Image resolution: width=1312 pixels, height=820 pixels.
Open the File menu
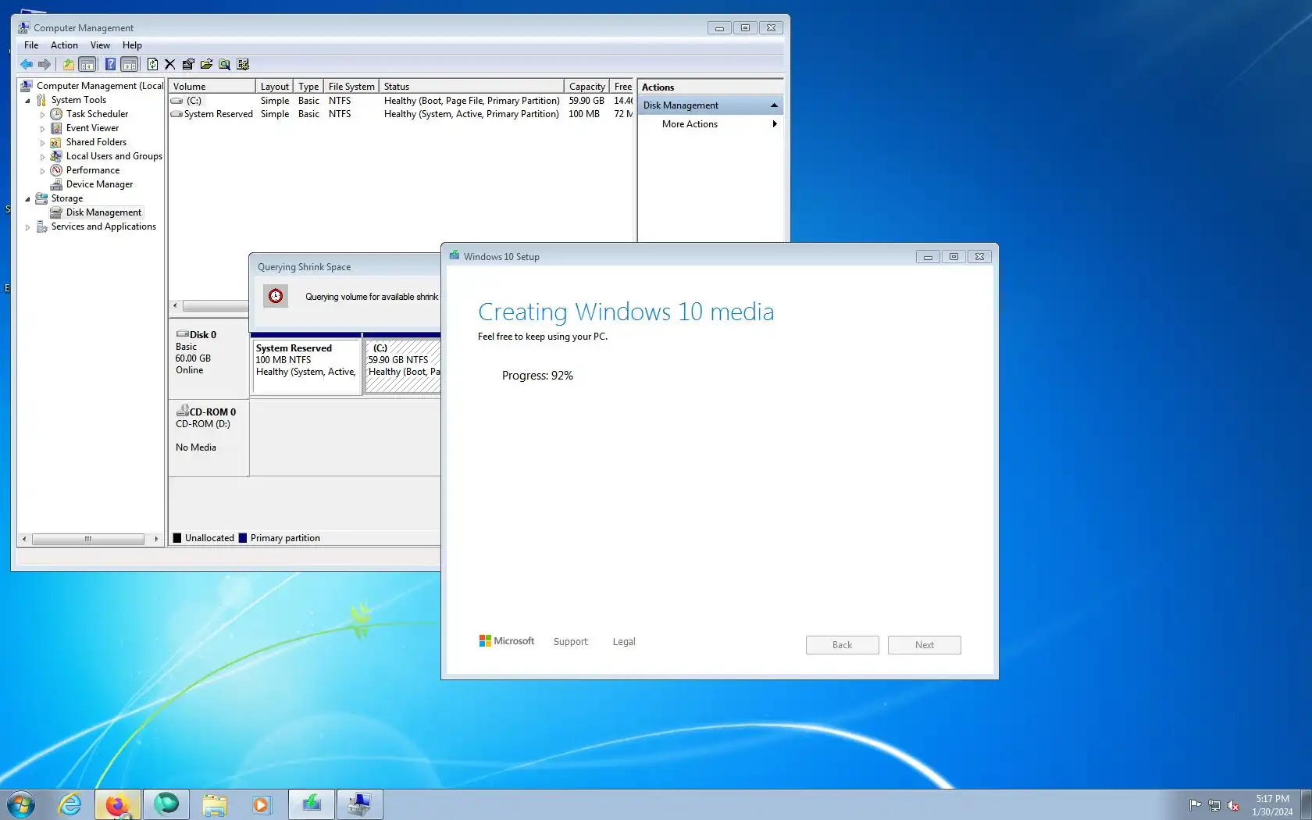(31, 45)
